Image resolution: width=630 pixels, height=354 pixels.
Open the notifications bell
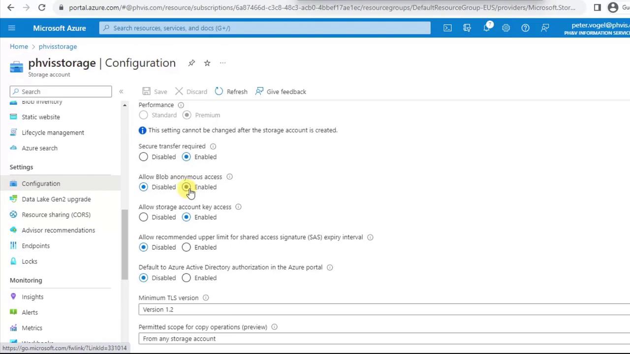pos(487,28)
